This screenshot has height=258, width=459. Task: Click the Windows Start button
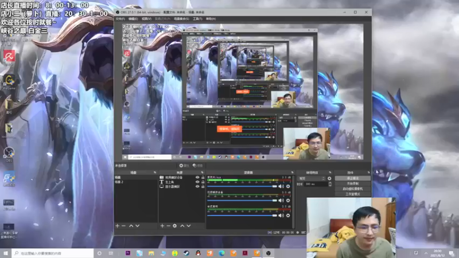click(6, 253)
